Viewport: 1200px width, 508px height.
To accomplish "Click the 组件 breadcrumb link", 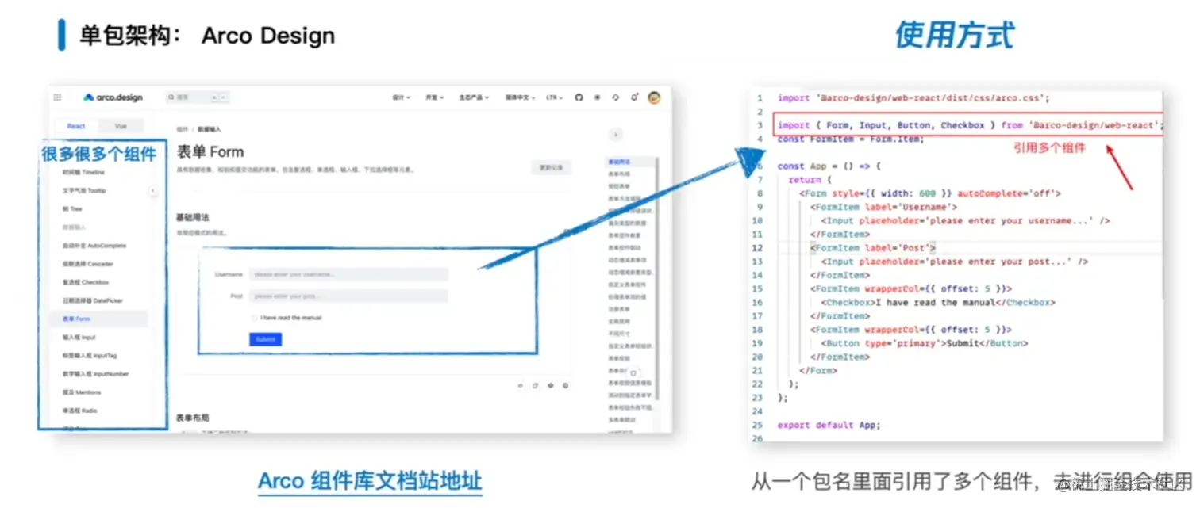I will [182, 129].
